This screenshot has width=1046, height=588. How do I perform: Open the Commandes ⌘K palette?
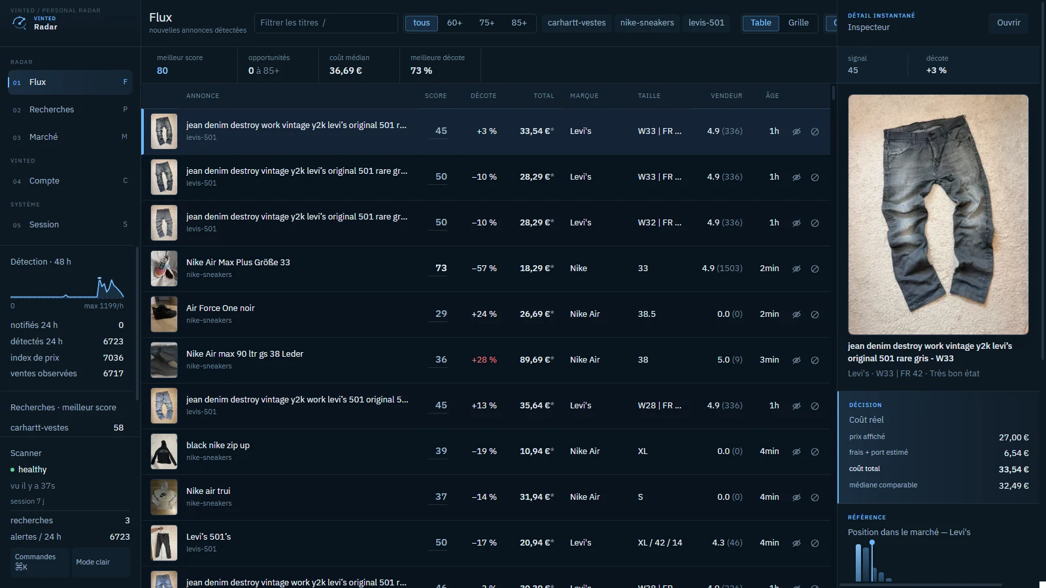click(x=40, y=563)
